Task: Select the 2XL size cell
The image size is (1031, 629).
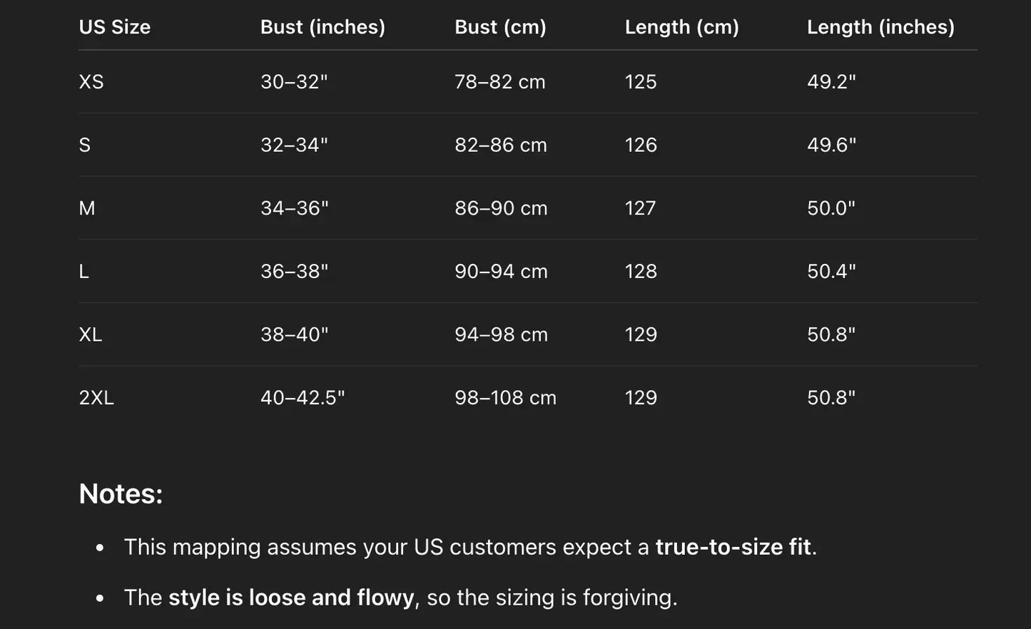Action: [96, 398]
